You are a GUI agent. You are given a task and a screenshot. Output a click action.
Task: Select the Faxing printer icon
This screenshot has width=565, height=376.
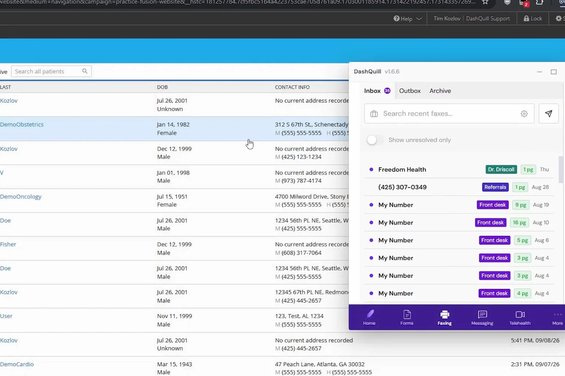coord(444,314)
